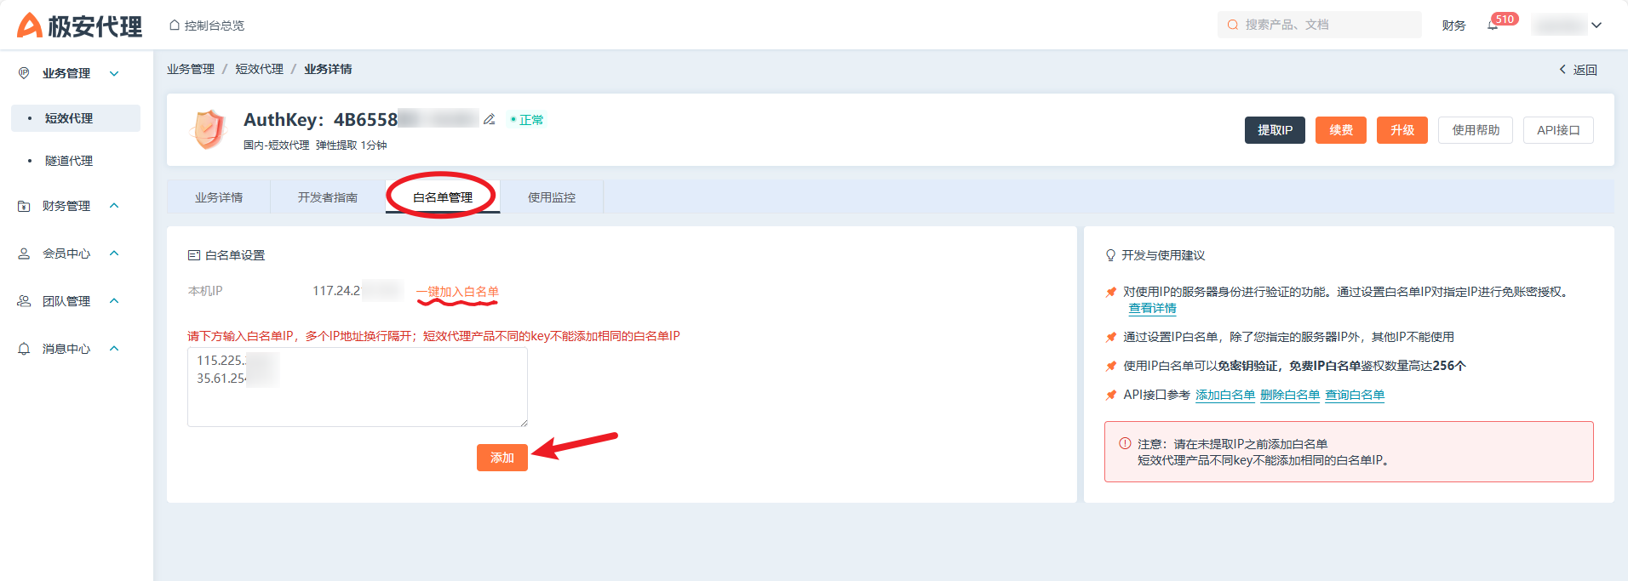
Task: Switch to the 使用监控 tab
Action: click(551, 197)
